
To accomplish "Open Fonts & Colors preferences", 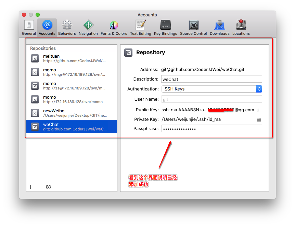I will (x=114, y=28).
